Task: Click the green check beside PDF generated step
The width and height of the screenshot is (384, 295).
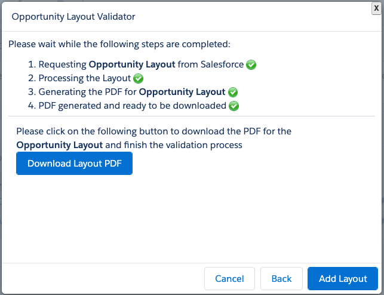Action: tap(234, 106)
